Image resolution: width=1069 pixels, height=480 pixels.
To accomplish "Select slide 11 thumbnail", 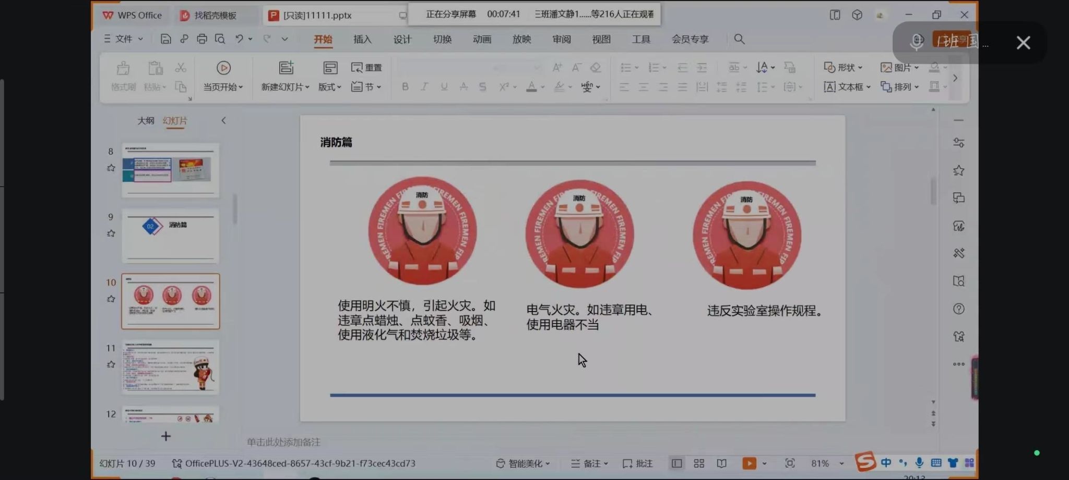I will 171,367.
